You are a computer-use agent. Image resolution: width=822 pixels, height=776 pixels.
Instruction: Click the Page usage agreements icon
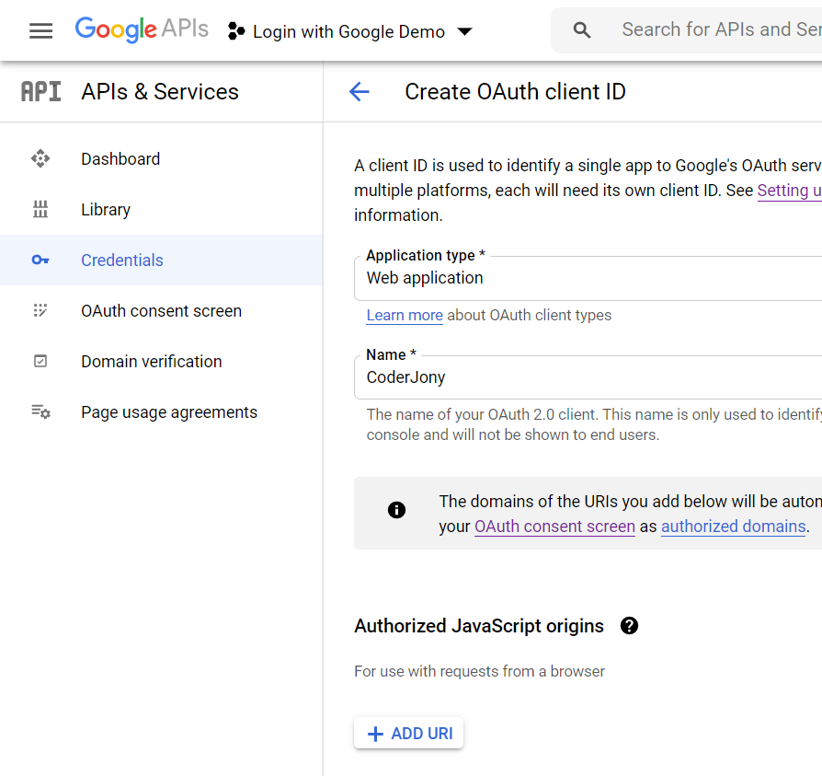pyautogui.click(x=40, y=411)
